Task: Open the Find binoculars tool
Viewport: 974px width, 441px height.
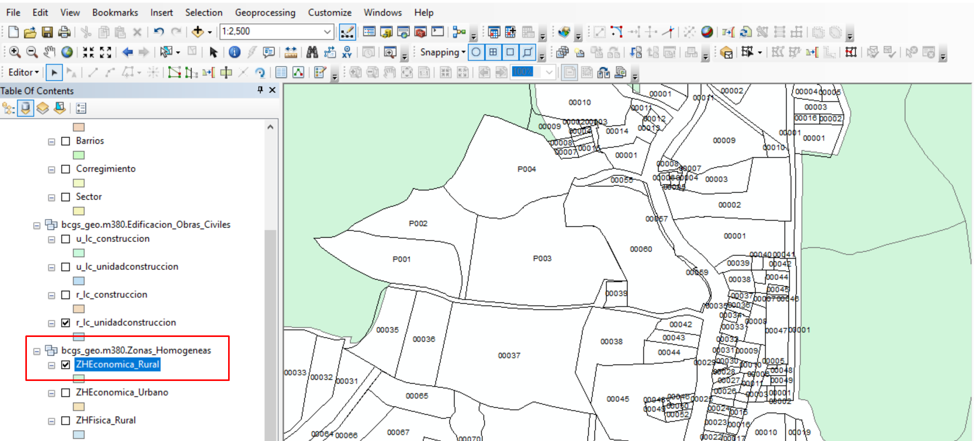Action: click(312, 52)
